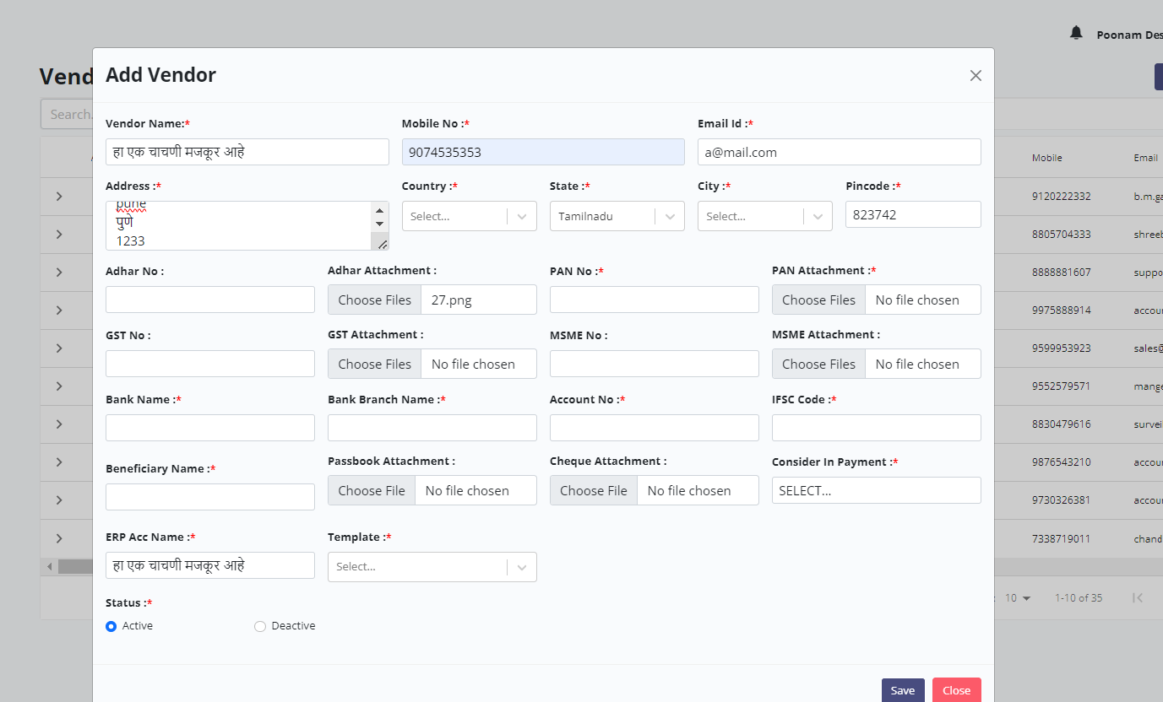The width and height of the screenshot is (1163, 702).
Task: Click the address textarea resize handle
Action: click(x=382, y=244)
